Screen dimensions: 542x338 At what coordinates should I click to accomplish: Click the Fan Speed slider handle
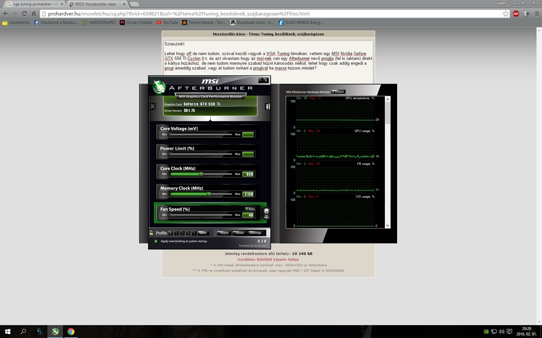(171, 215)
